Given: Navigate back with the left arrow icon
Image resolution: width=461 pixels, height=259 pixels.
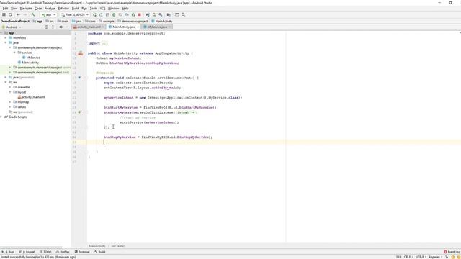Looking at the screenshot, I should pos(19,14).
